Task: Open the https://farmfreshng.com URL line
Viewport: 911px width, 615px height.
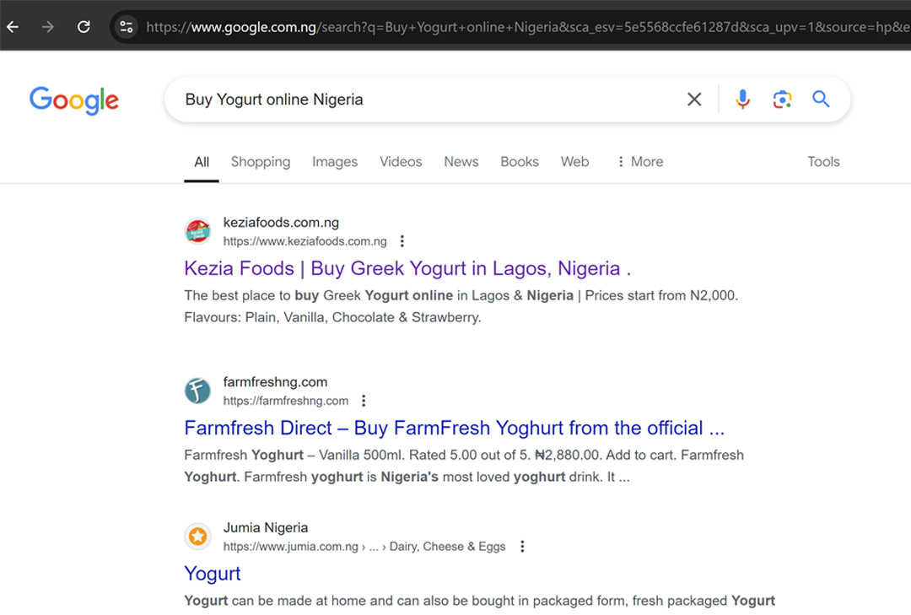Action: tap(286, 401)
